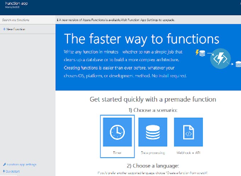The height and width of the screenshot is (176, 241).
Task: Click Get started quickly with a premade function heading
Action: point(153,99)
